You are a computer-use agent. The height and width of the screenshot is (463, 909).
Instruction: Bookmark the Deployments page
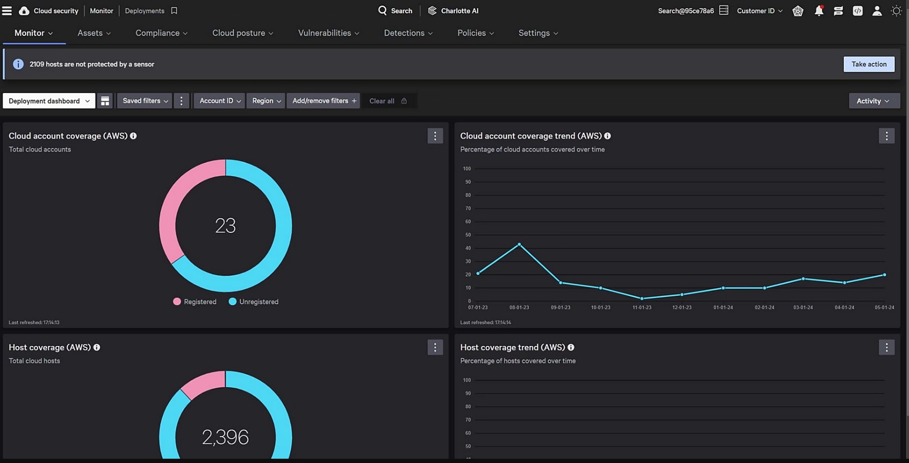(x=174, y=11)
